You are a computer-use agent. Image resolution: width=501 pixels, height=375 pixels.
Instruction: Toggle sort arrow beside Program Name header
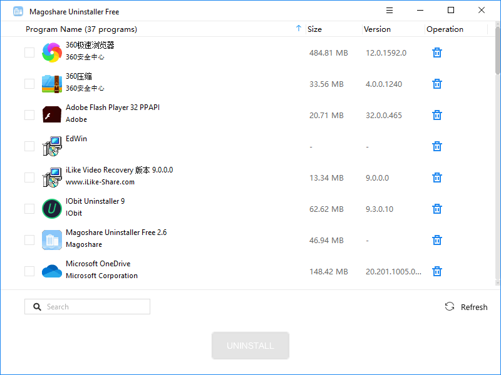[x=299, y=28]
